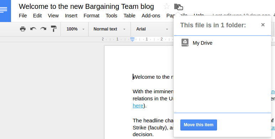Undo the last action
This screenshot has width=275, height=139.
pyautogui.click(x=33, y=29)
